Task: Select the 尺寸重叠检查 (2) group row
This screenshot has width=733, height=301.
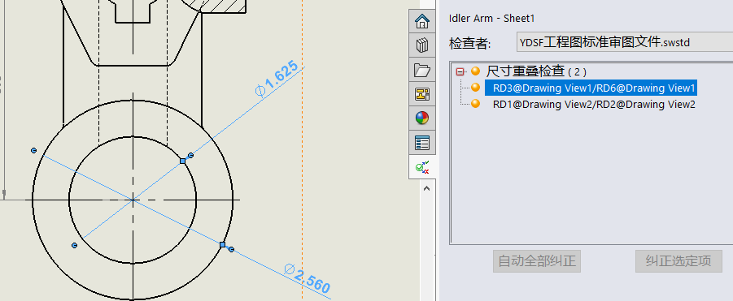Action: pos(536,71)
